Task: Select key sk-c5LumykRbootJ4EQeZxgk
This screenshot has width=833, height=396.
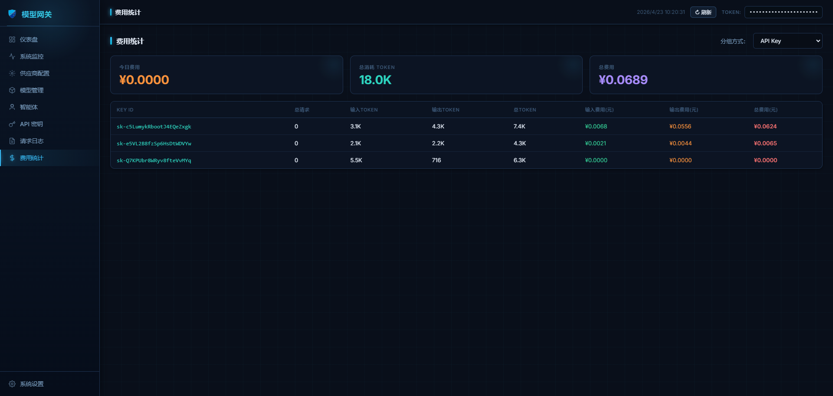Action: click(154, 127)
